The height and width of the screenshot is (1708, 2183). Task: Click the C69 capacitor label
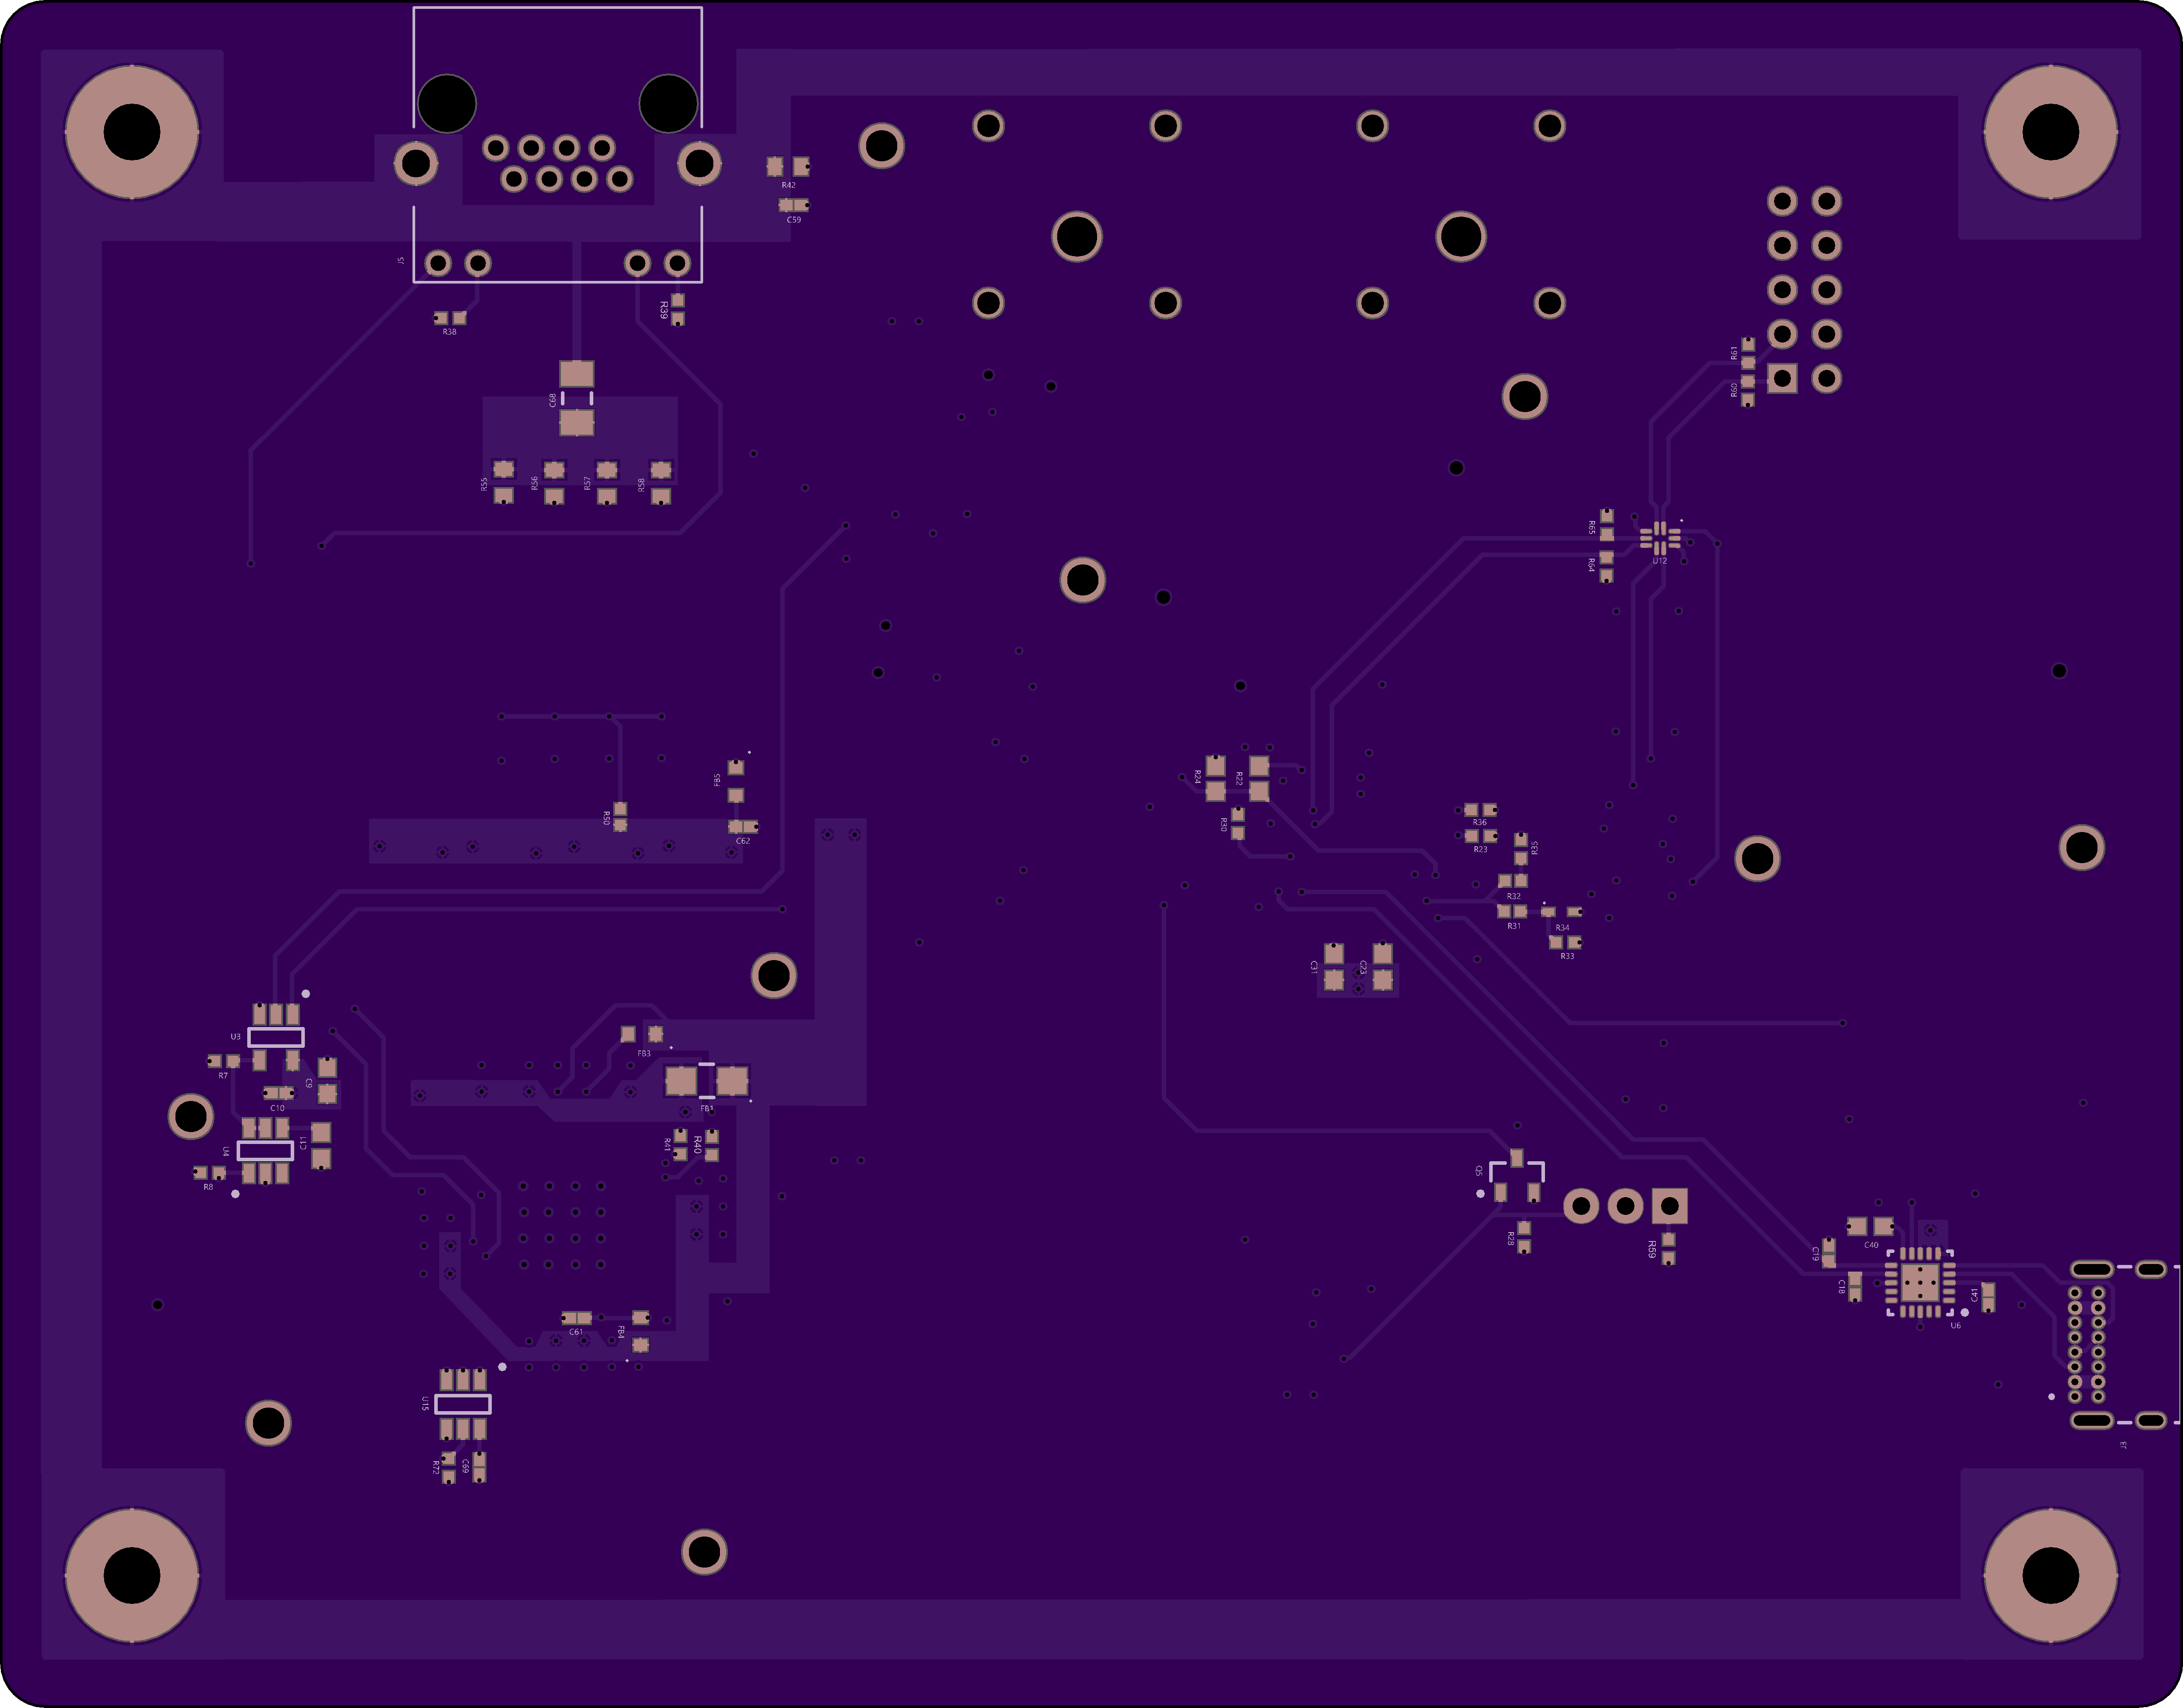click(466, 1466)
